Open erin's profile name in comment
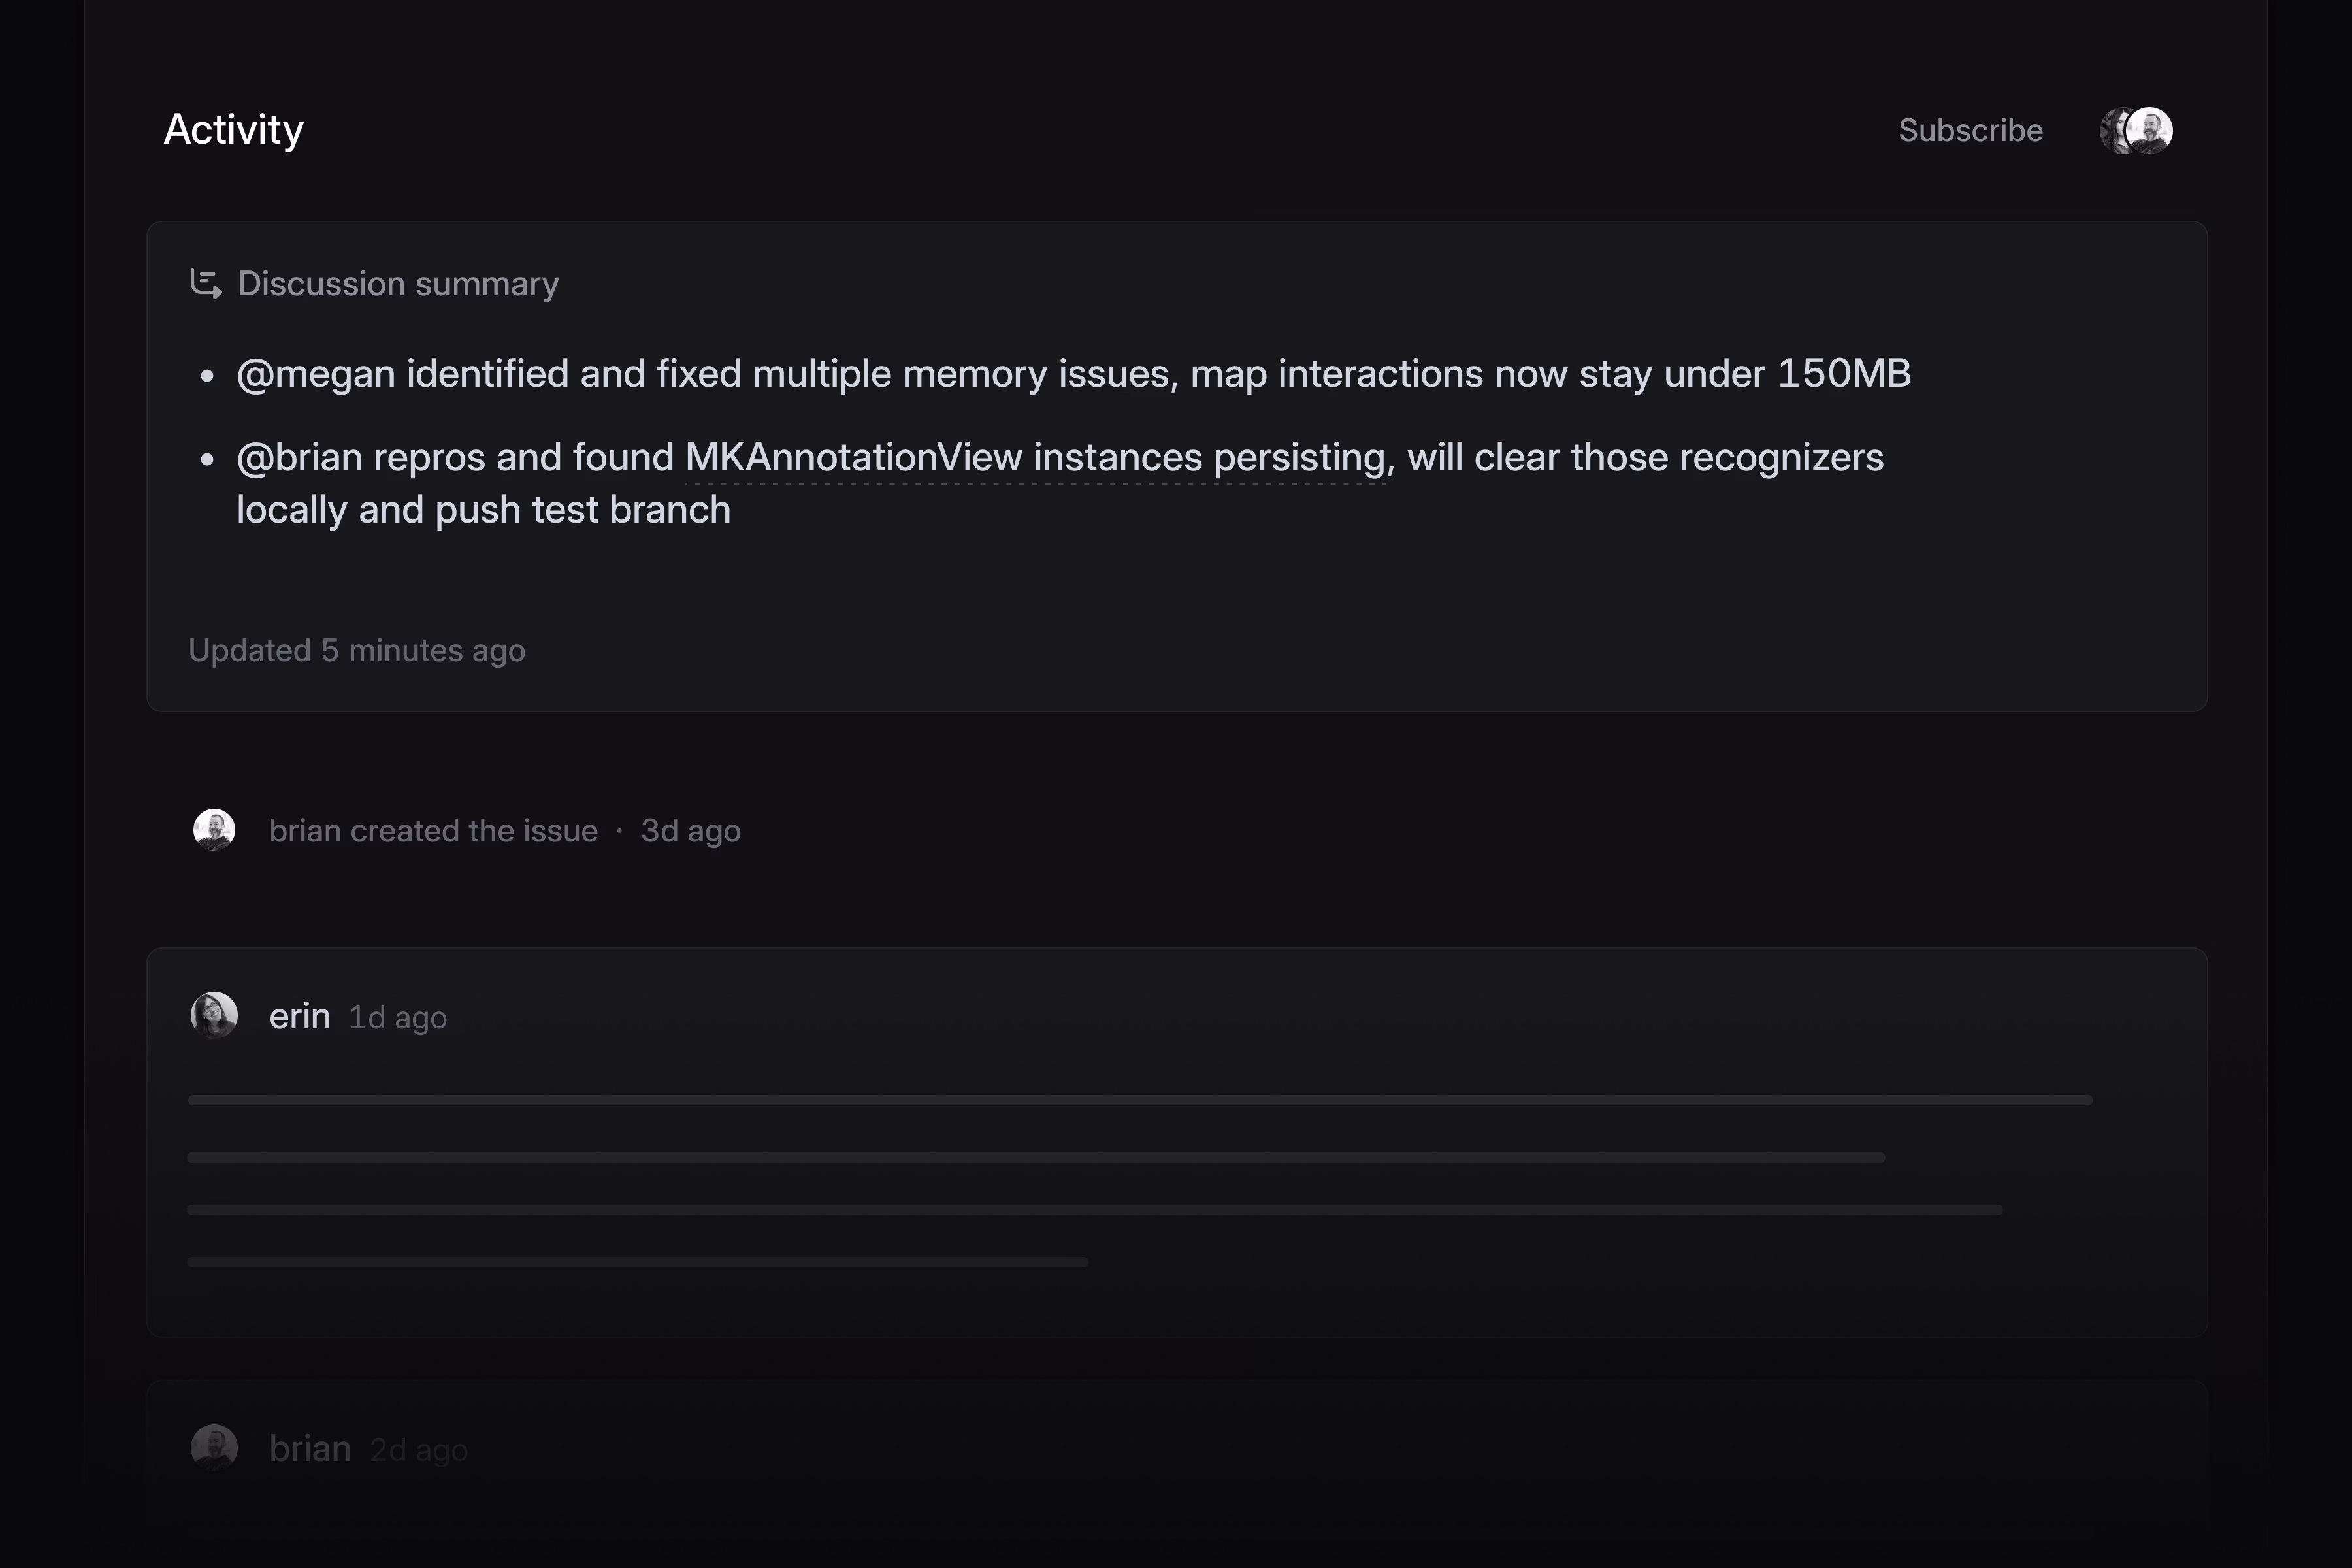 [299, 1016]
